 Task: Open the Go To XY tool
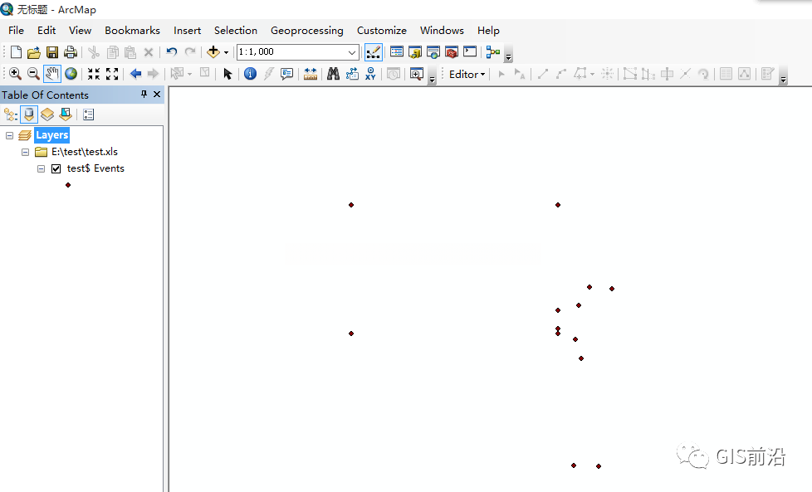(x=370, y=74)
